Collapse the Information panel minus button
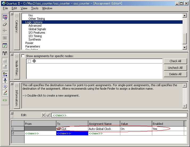The height and width of the screenshot is (147, 190). point(17,86)
